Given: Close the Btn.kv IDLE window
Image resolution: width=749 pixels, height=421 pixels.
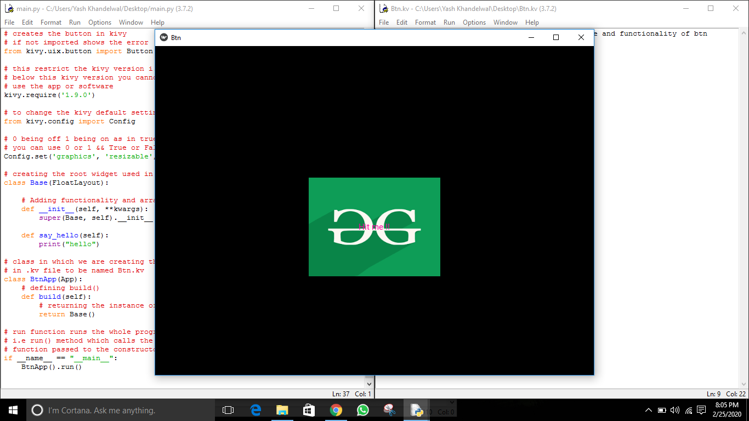Looking at the screenshot, I should [x=736, y=8].
